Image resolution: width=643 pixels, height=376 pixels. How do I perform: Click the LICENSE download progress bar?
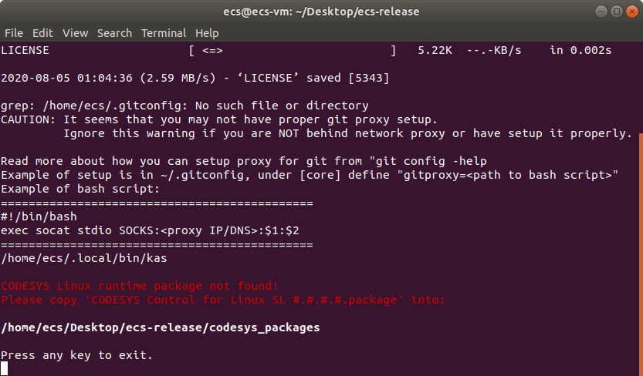tap(293, 51)
